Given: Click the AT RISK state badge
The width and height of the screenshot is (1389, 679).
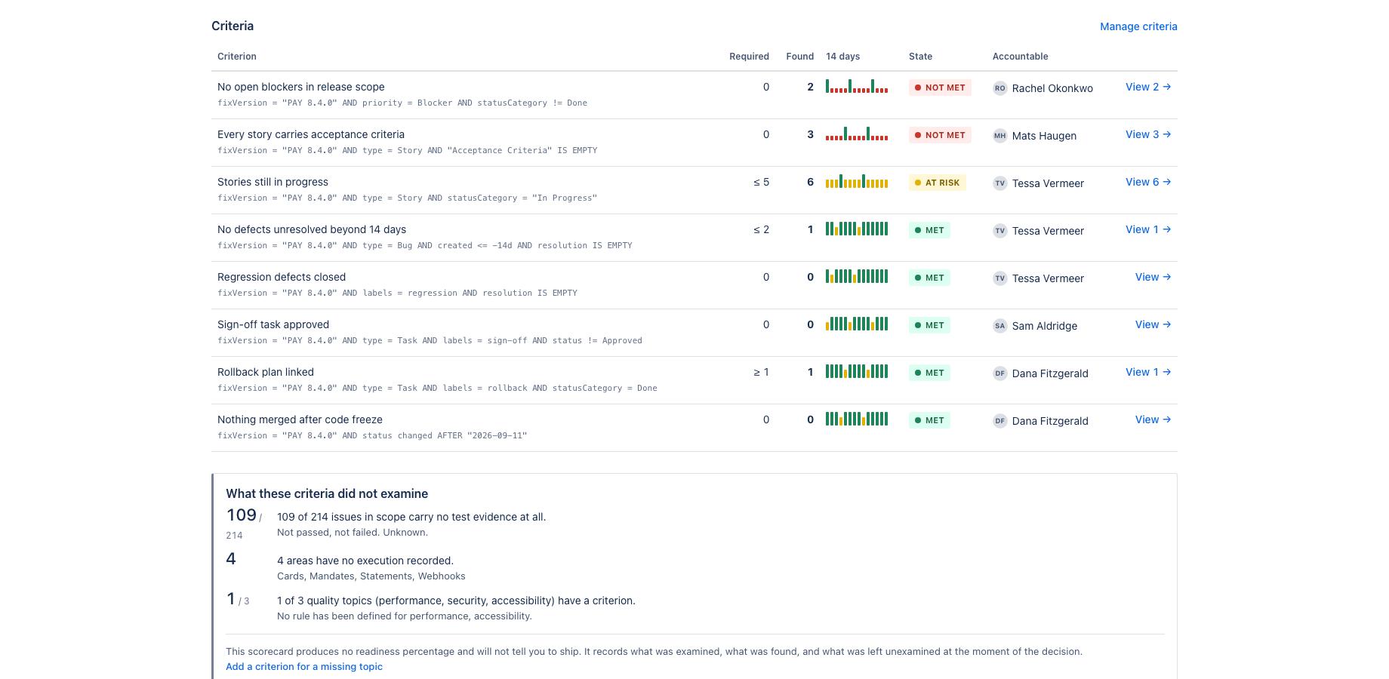Looking at the screenshot, I should click(x=938, y=183).
